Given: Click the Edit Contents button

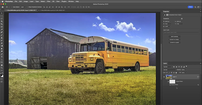Looking at the screenshot, I should pyautogui.click(x=175, y=37).
